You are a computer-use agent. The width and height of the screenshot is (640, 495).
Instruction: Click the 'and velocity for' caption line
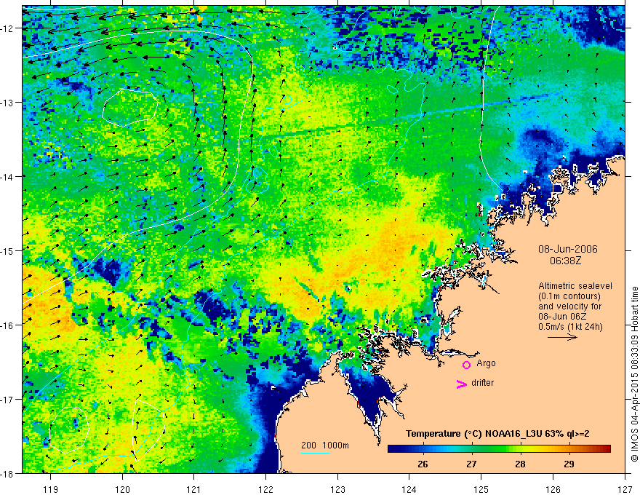pos(569,306)
